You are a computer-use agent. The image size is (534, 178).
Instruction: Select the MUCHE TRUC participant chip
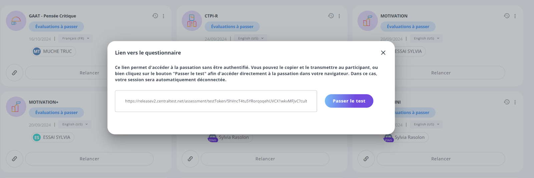(54, 51)
